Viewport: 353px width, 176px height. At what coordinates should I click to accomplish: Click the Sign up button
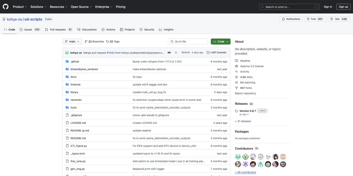tap(343, 7)
